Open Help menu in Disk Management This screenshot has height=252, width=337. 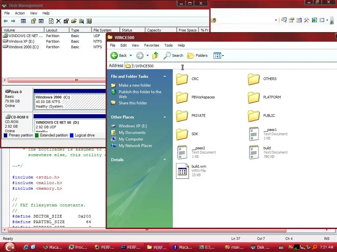click(x=46, y=13)
